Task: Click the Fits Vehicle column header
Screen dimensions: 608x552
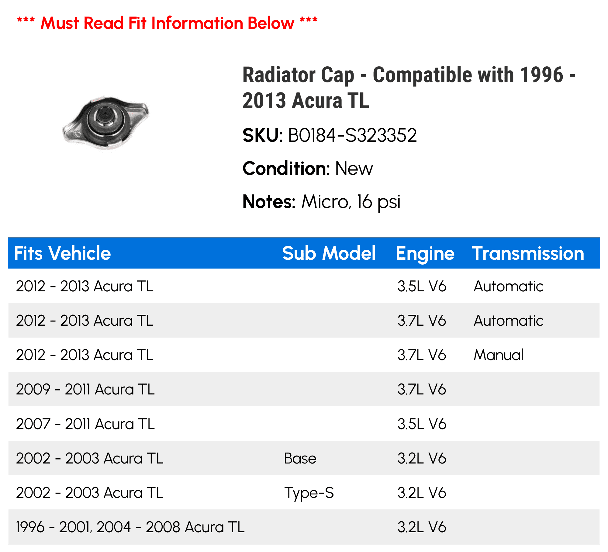Action: tap(63, 253)
